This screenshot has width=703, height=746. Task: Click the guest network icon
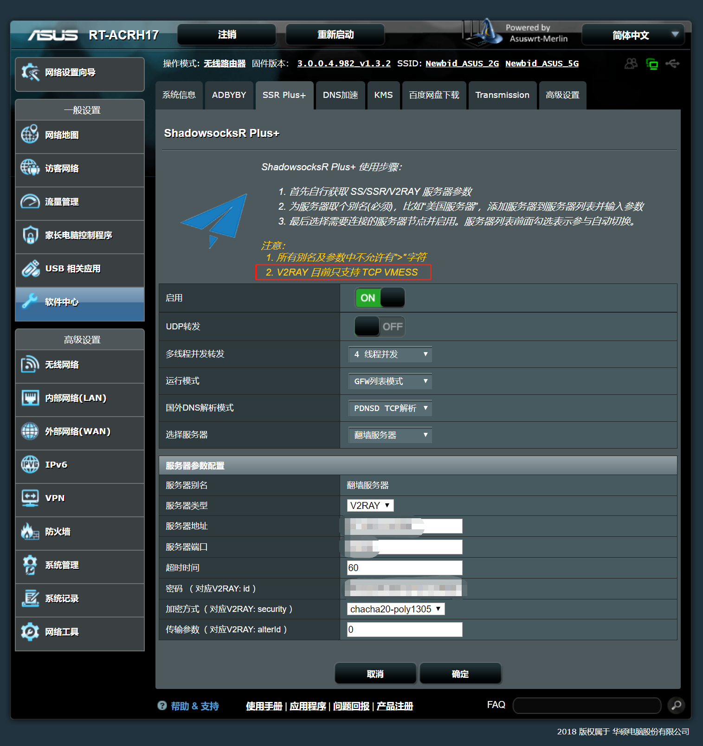click(30, 168)
